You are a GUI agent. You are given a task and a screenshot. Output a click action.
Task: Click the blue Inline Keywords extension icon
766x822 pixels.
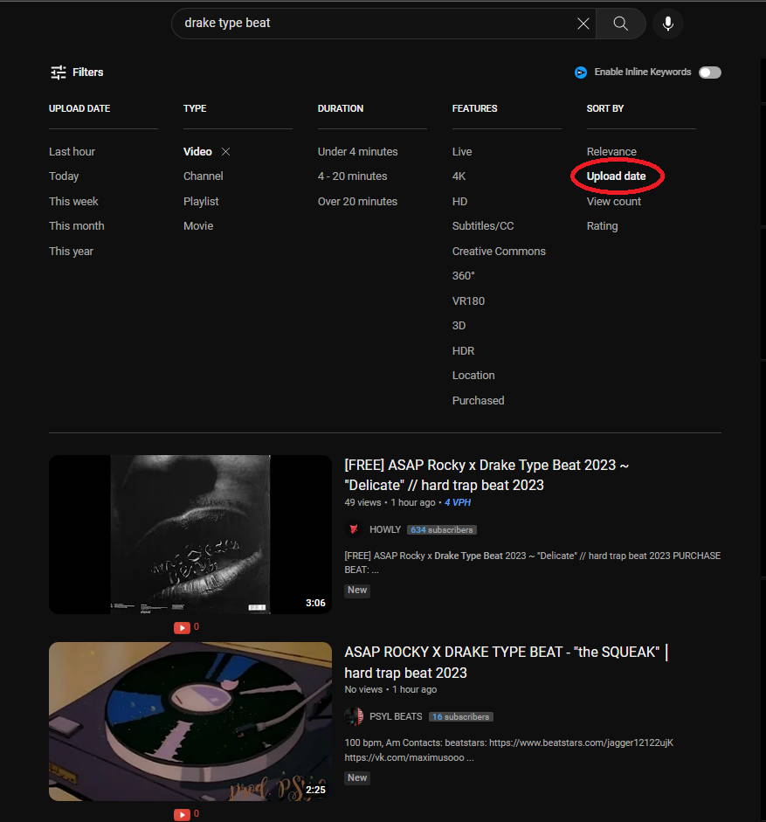[x=581, y=73]
